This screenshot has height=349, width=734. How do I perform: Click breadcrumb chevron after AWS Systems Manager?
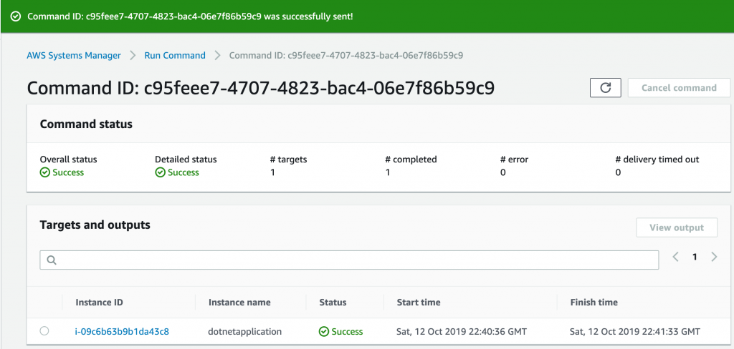(133, 56)
